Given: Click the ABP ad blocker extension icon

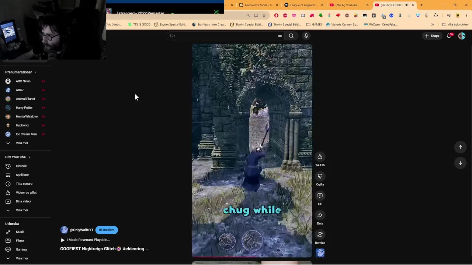Looking at the screenshot, I should pyautogui.click(x=285, y=15).
